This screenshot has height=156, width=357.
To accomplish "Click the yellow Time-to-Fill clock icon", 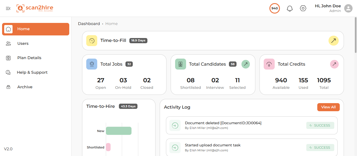I will pyautogui.click(x=92, y=41).
